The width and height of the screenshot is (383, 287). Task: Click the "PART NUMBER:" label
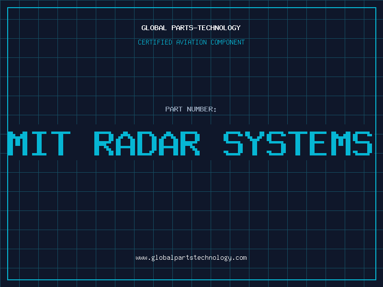pos(191,109)
